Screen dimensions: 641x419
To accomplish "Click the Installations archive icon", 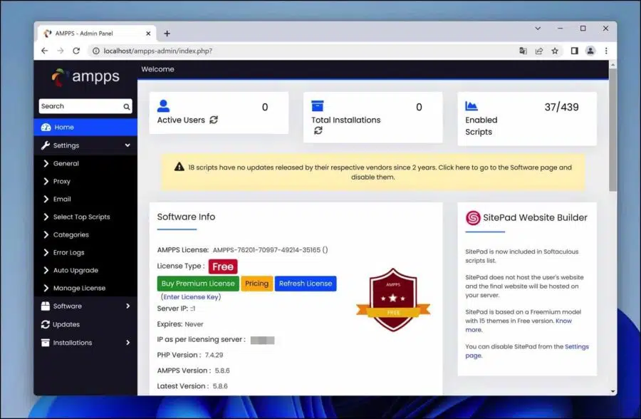I will 46,343.
